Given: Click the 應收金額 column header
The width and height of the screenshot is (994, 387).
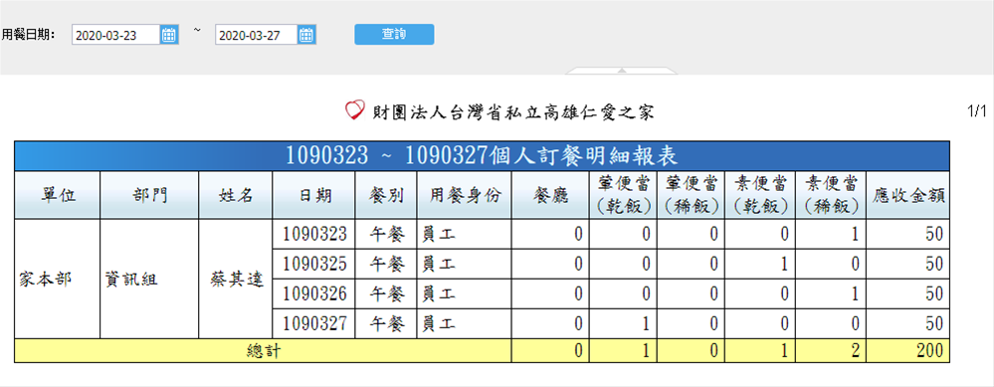Looking at the screenshot, I should pyautogui.click(x=908, y=195).
